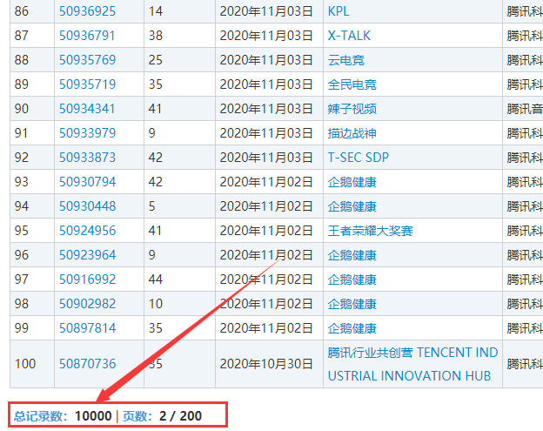
Task: Open registration number 50897814 link
Action: tap(87, 328)
